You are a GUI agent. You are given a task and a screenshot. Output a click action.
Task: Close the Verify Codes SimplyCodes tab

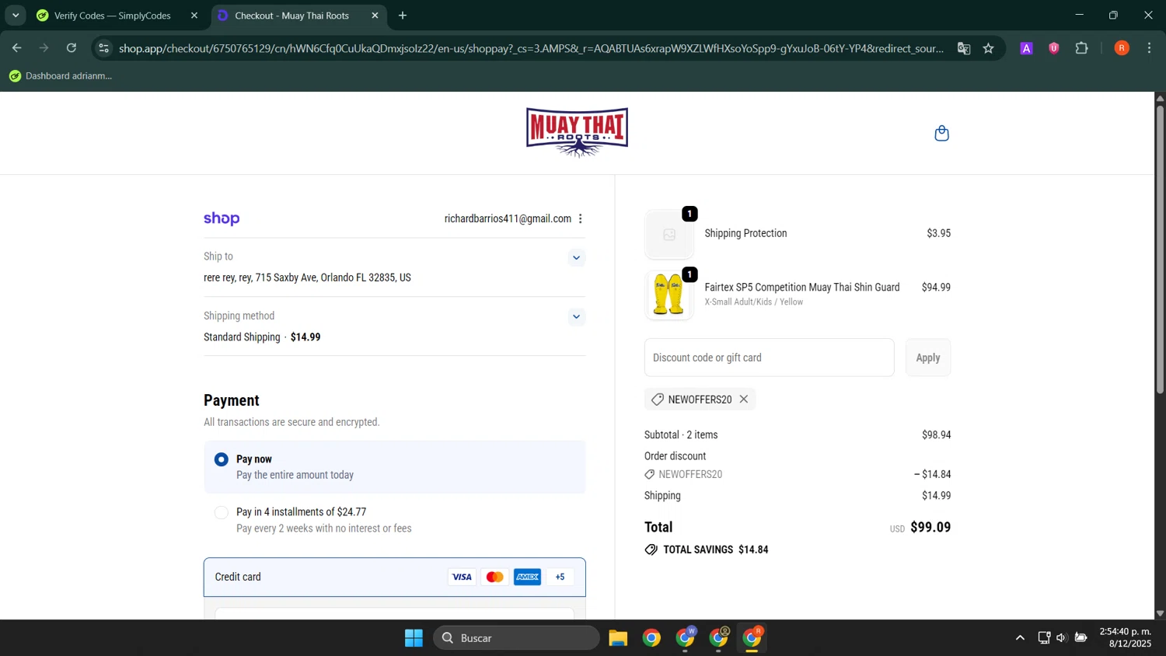(194, 16)
